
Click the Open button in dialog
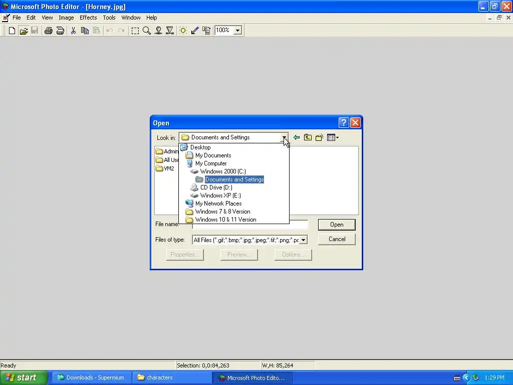coord(337,225)
